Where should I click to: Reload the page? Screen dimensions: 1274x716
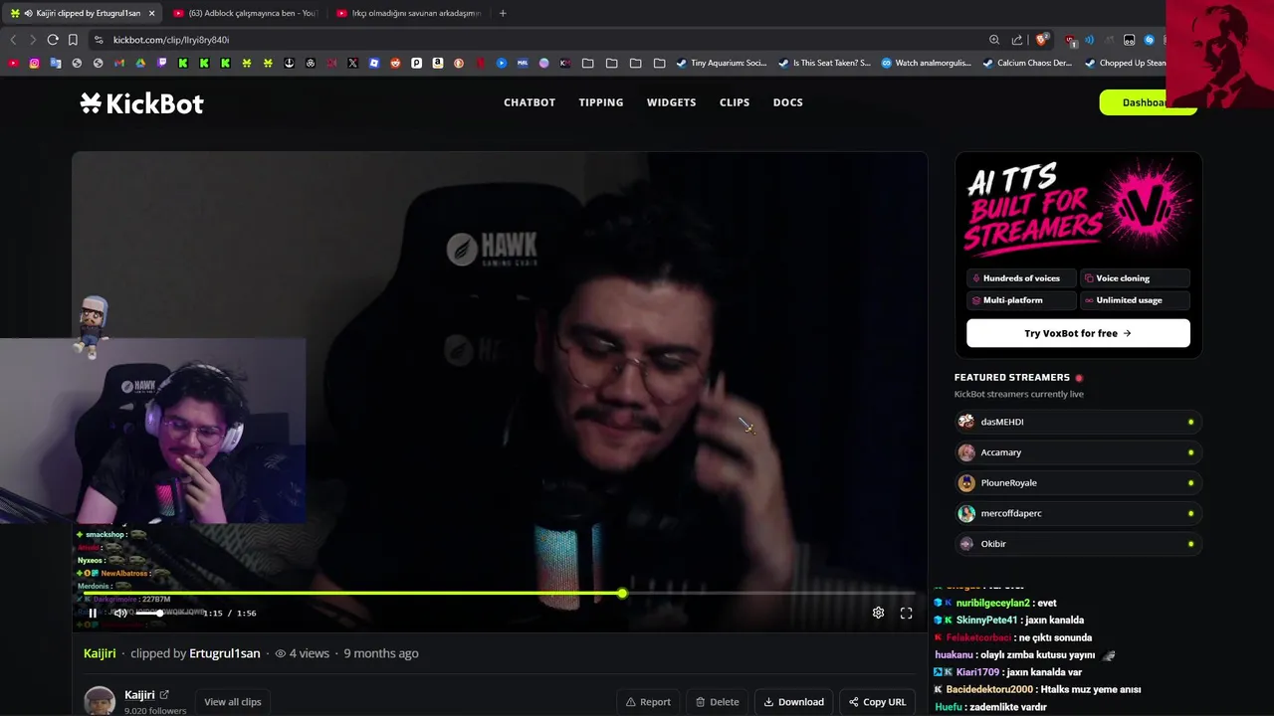click(53, 40)
